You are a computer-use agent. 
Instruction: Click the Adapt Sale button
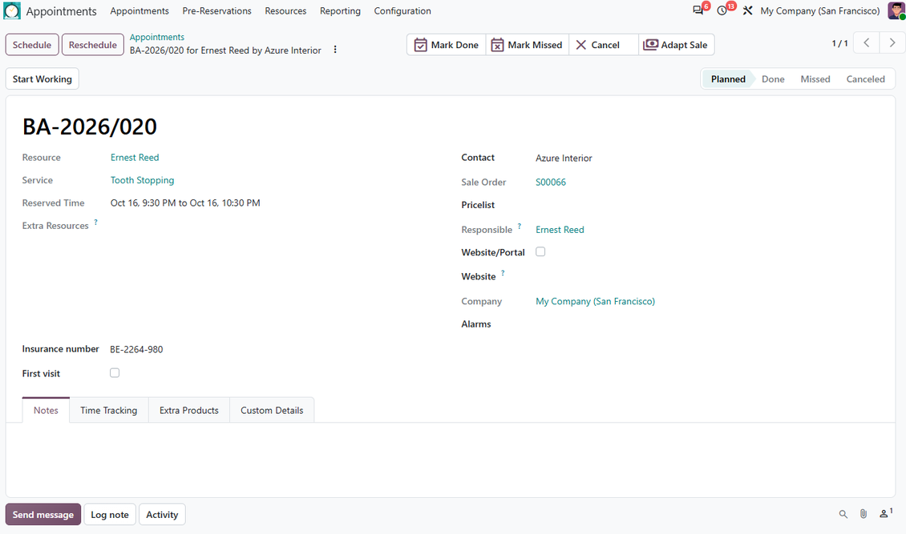click(675, 45)
